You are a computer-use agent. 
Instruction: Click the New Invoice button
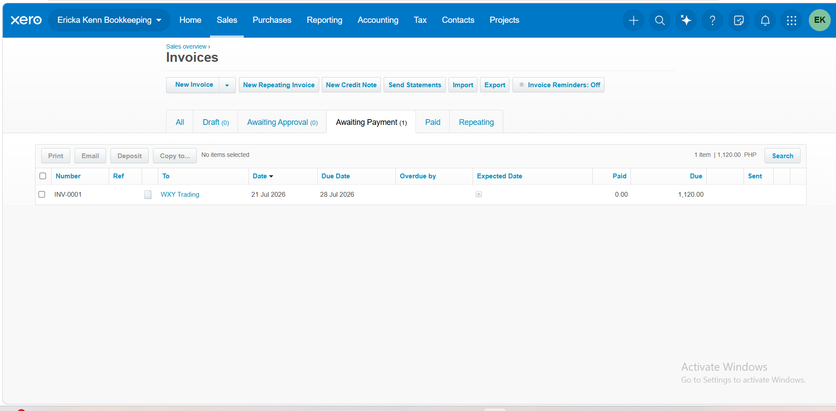(193, 85)
